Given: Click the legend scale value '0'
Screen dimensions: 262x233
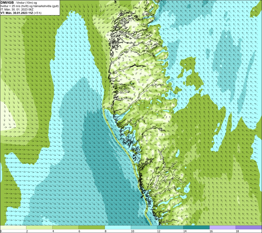Looking at the screenshot, I should pyautogui.click(x=1, y=231).
